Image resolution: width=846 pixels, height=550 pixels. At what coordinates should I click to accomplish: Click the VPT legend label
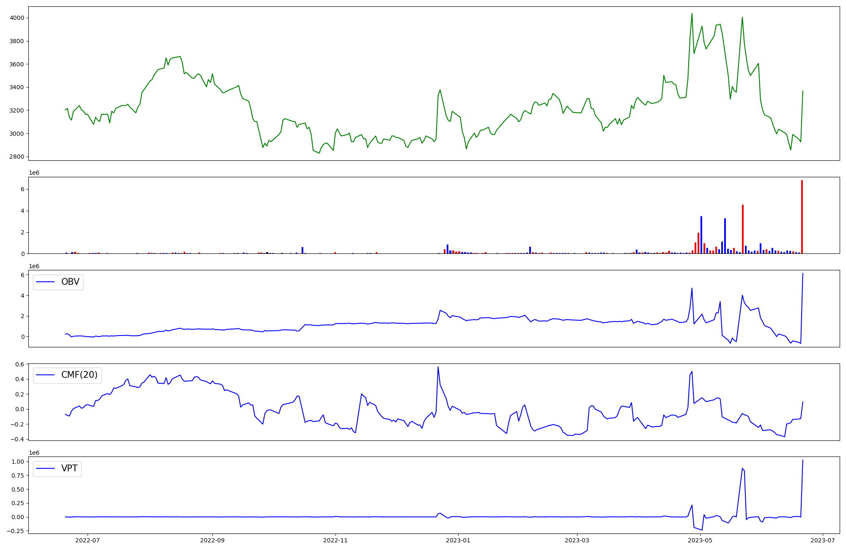(x=69, y=469)
